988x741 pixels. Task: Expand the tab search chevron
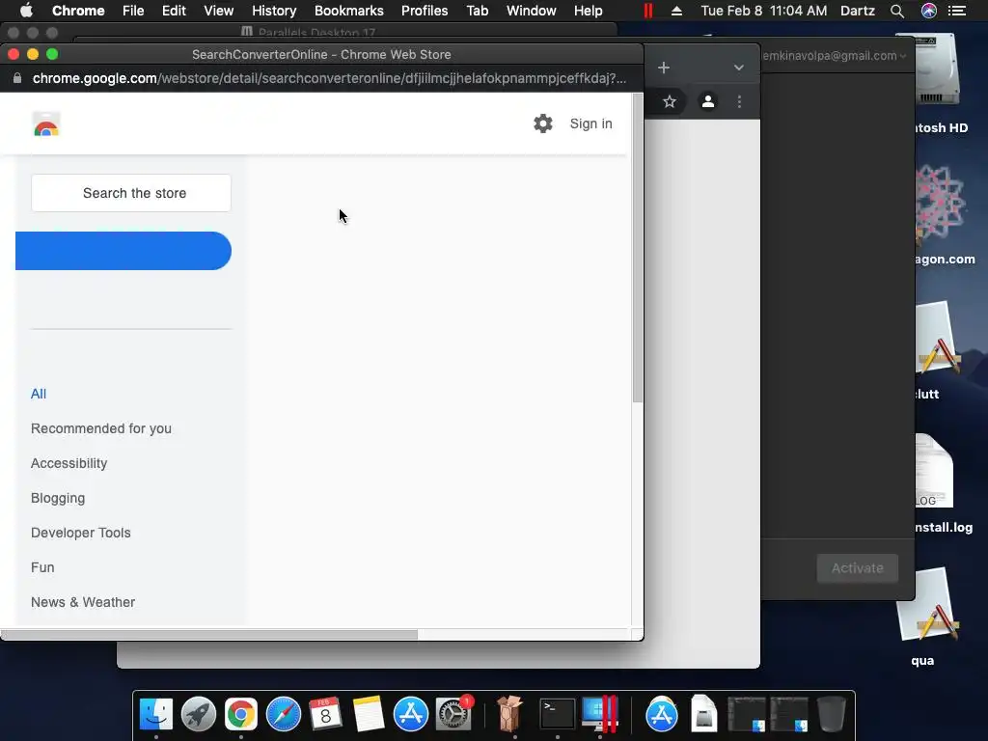click(x=738, y=68)
